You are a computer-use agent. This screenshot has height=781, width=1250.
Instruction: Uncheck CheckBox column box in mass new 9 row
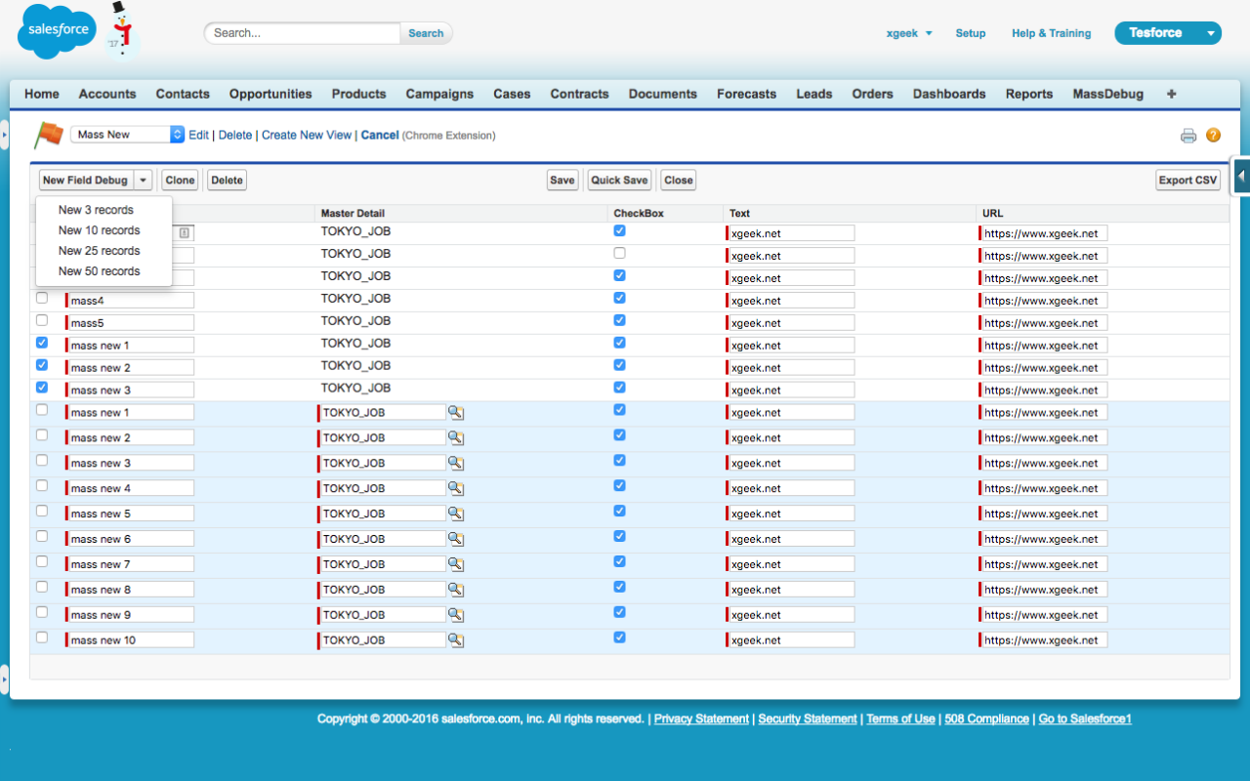pos(619,612)
